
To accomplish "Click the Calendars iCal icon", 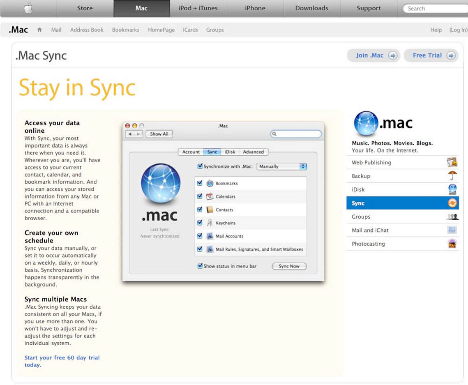I will 210,196.
